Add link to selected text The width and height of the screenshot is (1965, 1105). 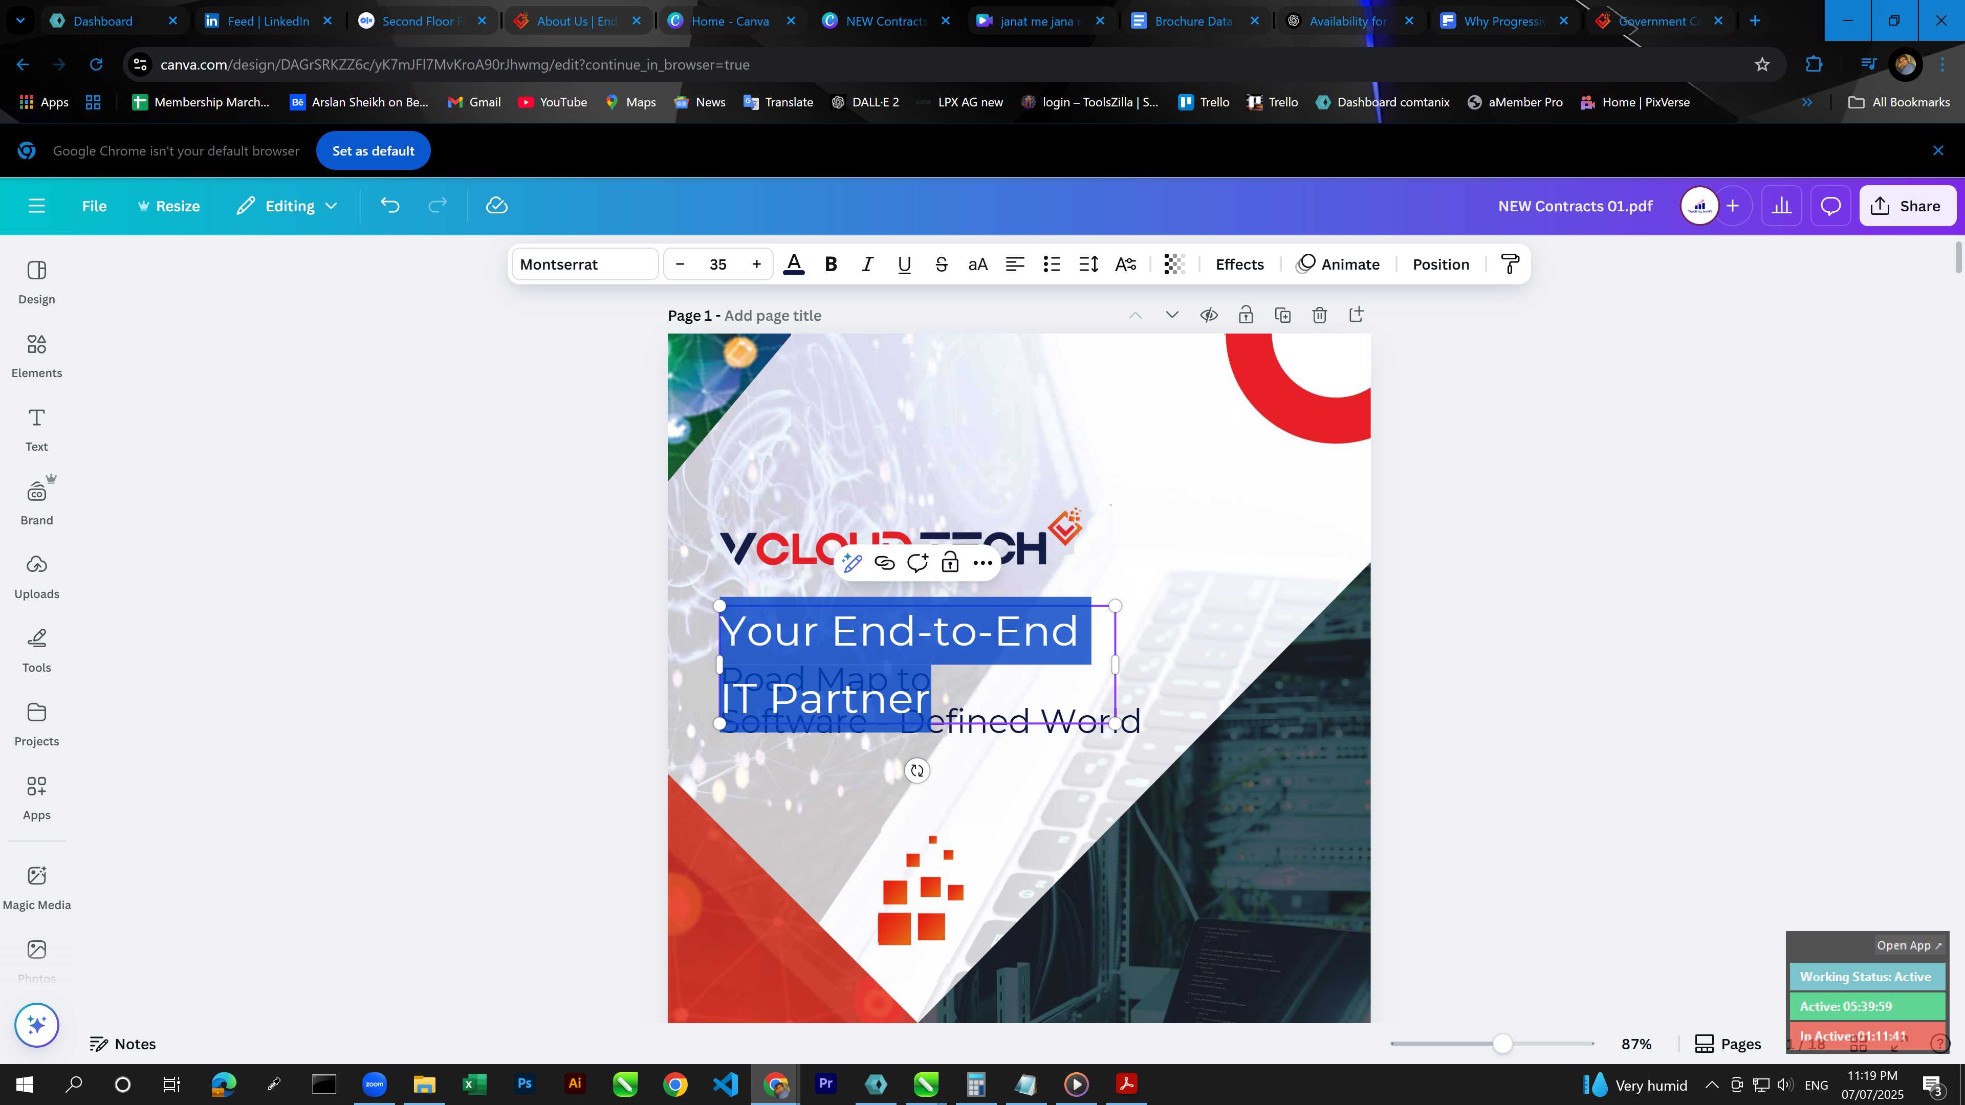[885, 563]
